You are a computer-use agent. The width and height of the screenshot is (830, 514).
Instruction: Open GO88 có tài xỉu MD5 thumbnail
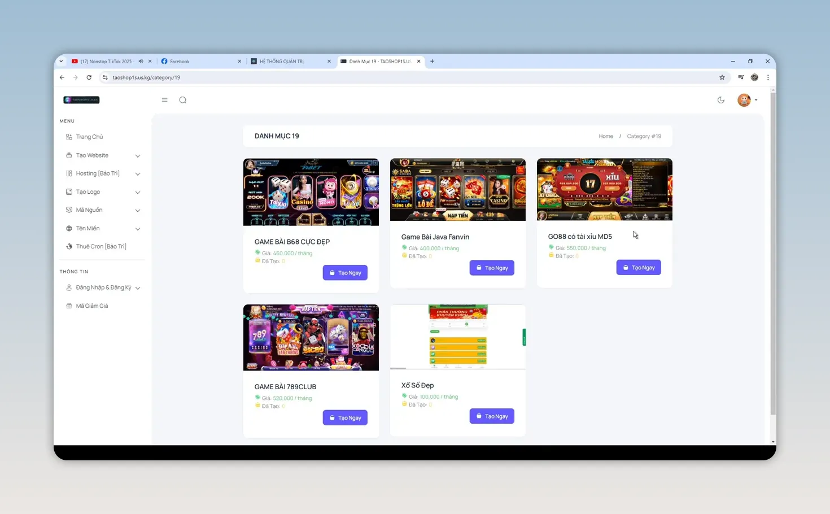click(x=605, y=189)
